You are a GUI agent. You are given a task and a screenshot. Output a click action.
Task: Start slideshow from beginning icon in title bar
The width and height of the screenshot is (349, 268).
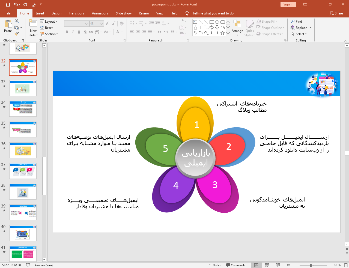pyautogui.click(x=34, y=4)
